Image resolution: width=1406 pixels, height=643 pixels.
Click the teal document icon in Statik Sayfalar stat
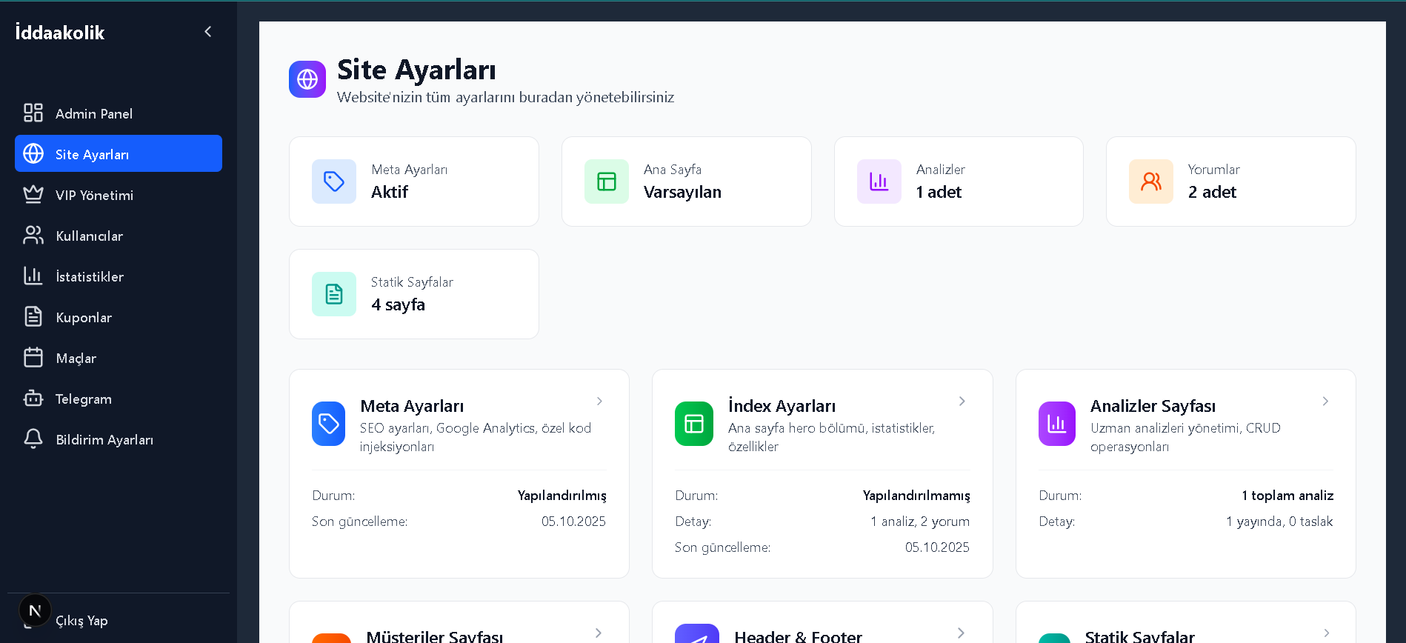click(x=334, y=294)
